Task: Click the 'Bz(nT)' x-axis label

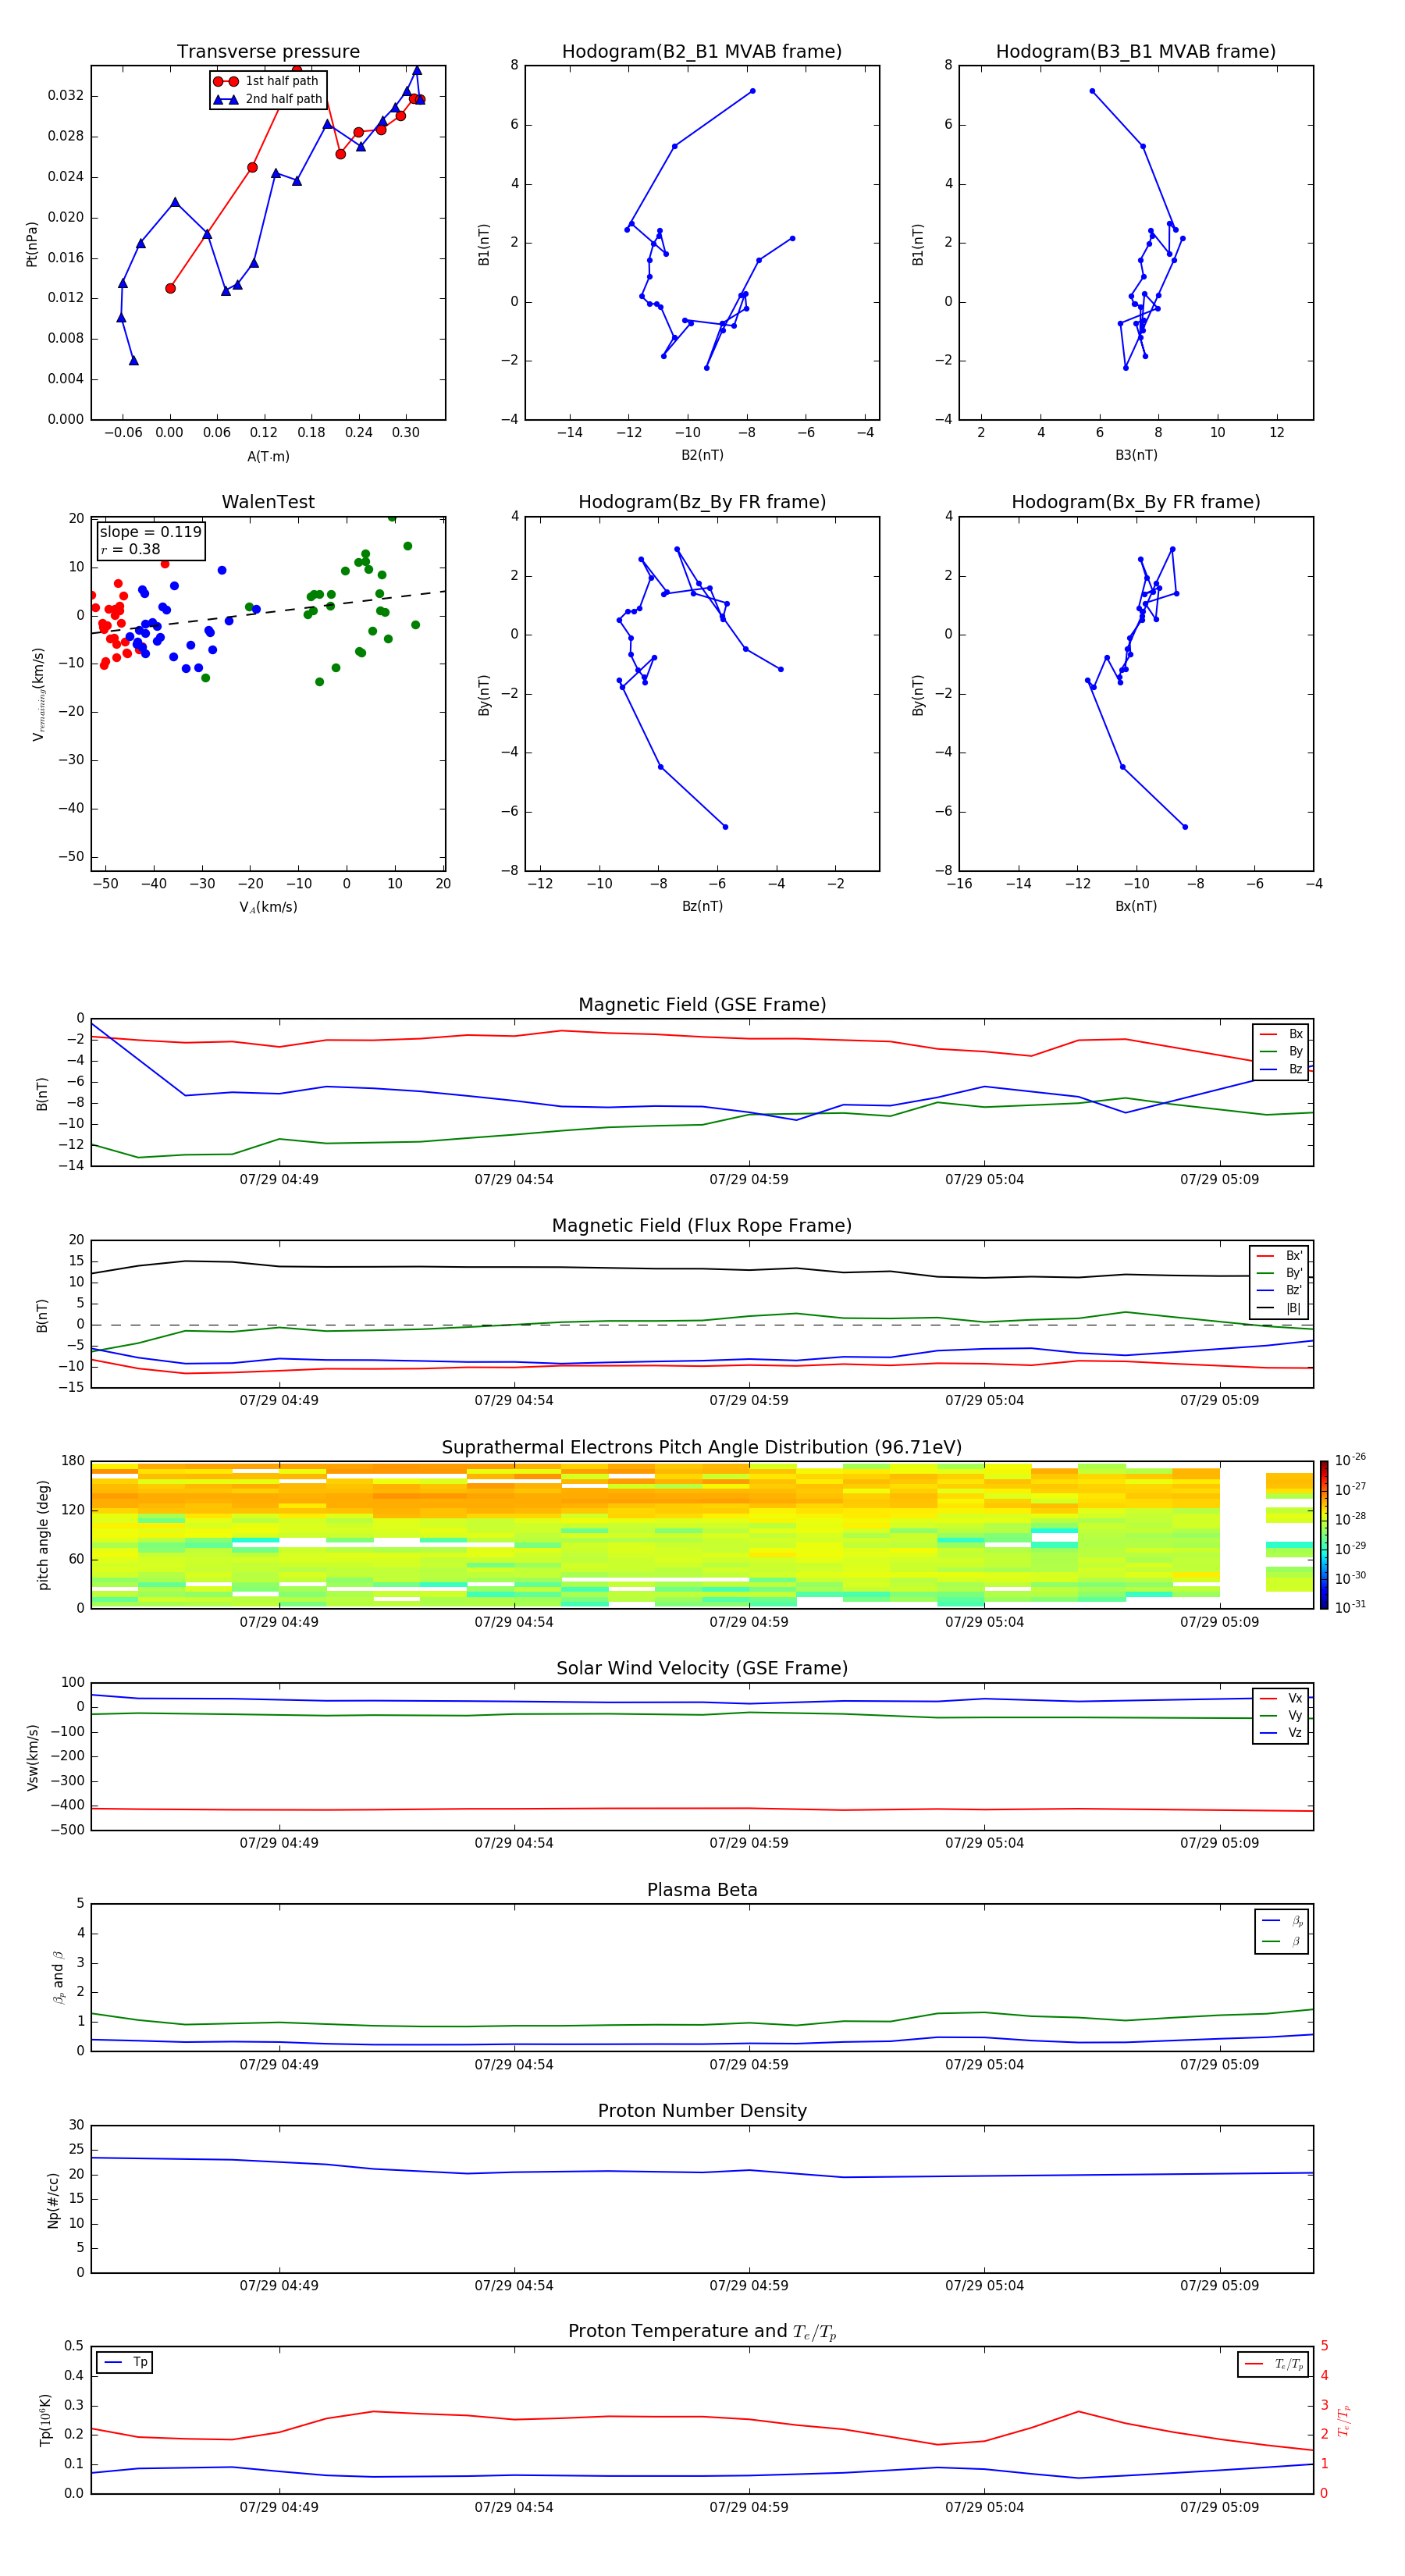Action: (702, 906)
